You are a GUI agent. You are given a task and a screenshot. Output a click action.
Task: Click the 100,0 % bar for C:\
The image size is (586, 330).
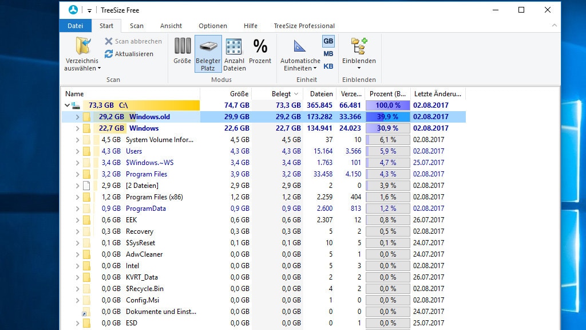click(x=387, y=105)
